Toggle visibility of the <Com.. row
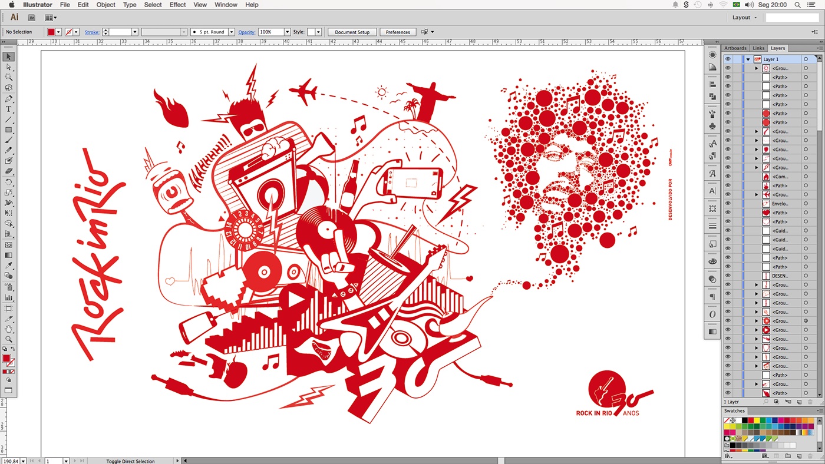Viewport: 825px width, 464px height. point(728,176)
